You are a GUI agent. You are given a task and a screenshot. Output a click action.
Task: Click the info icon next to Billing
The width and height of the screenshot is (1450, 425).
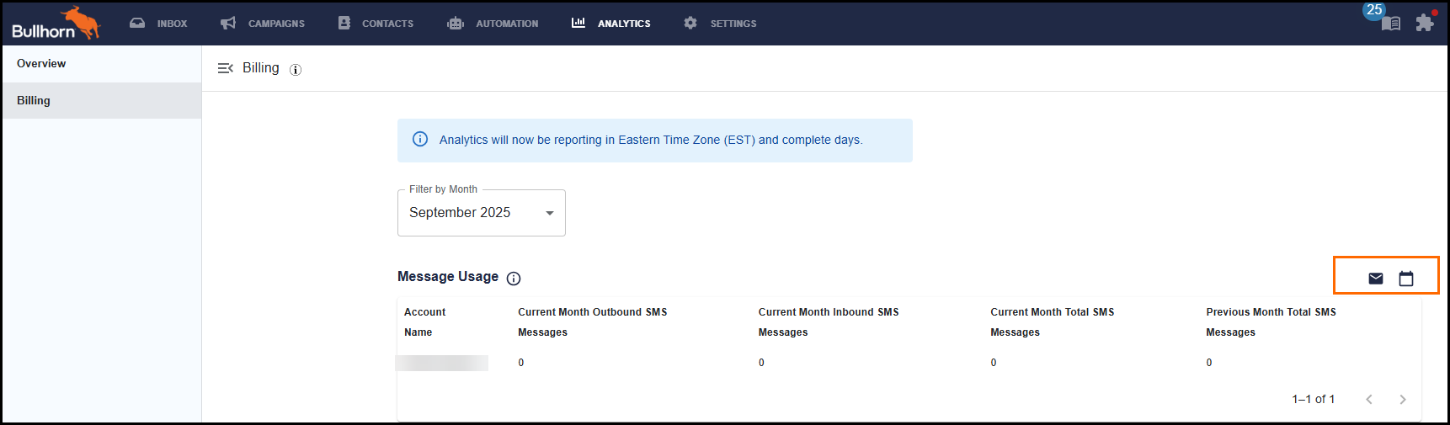pyautogui.click(x=296, y=70)
